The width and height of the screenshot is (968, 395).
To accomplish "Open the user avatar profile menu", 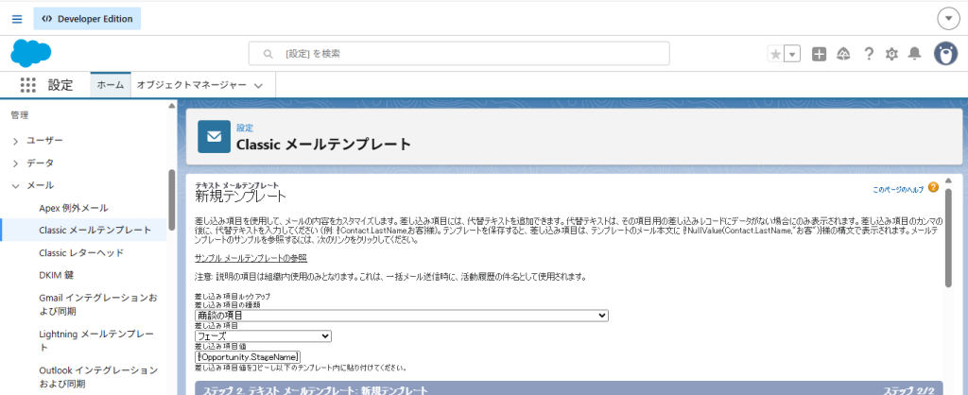I will click(945, 54).
